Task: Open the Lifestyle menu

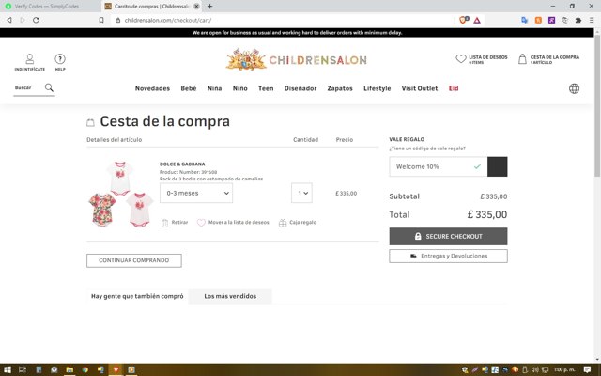Action: [377, 88]
